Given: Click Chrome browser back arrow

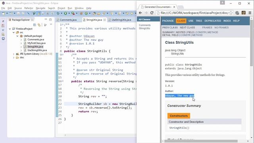Looking at the screenshot, I should 140,13.
